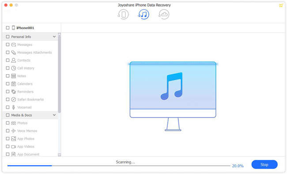Tick the Voicemail checkbox
The height and width of the screenshot is (174, 287).
click(8, 107)
